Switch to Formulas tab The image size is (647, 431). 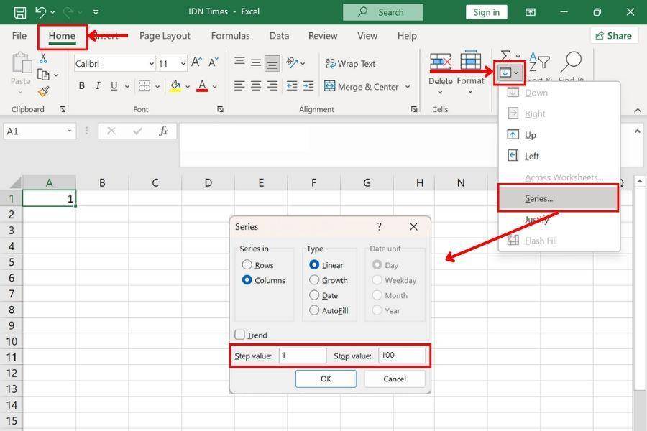(x=230, y=36)
